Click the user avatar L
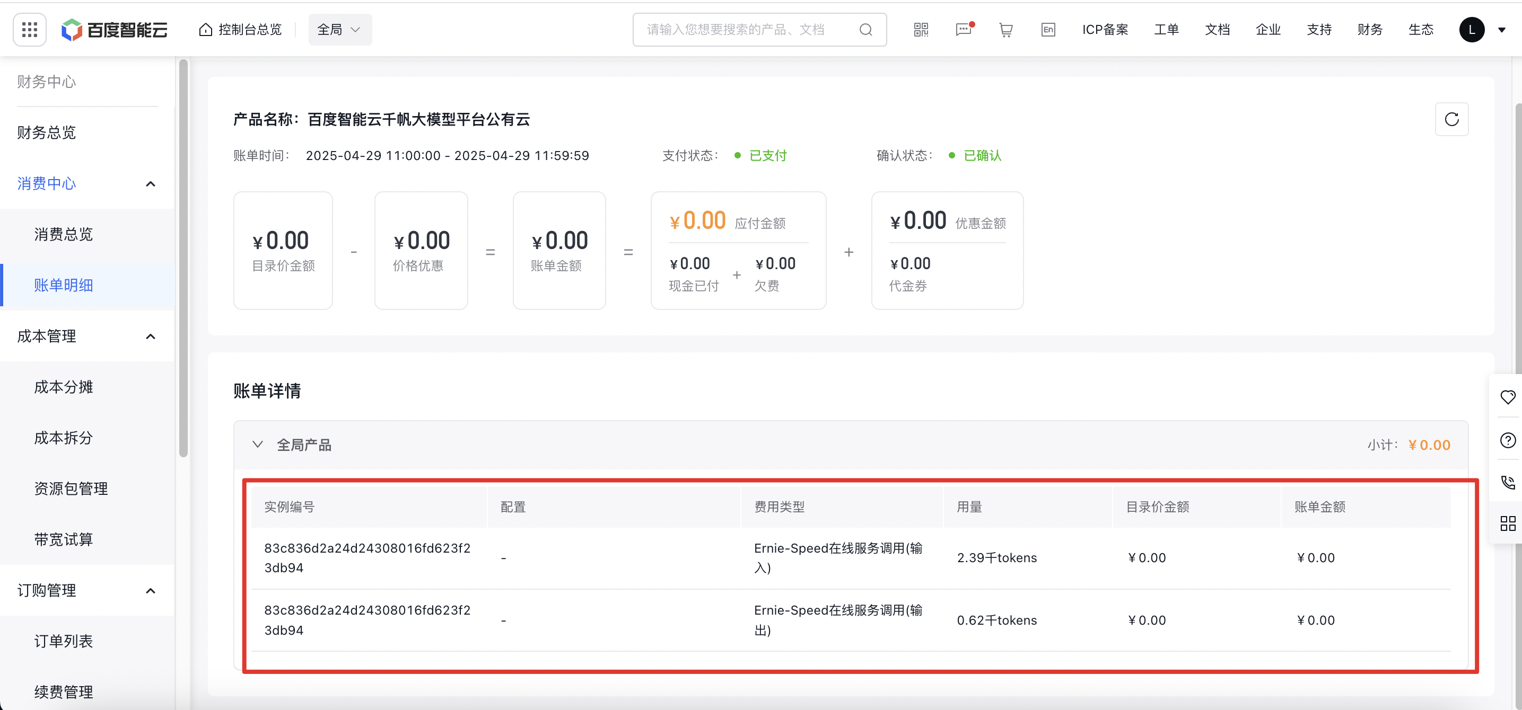The width and height of the screenshot is (1522, 710). click(1471, 30)
